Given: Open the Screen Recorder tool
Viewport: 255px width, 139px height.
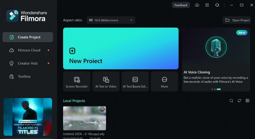Looking at the screenshot, I should [76, 81].
